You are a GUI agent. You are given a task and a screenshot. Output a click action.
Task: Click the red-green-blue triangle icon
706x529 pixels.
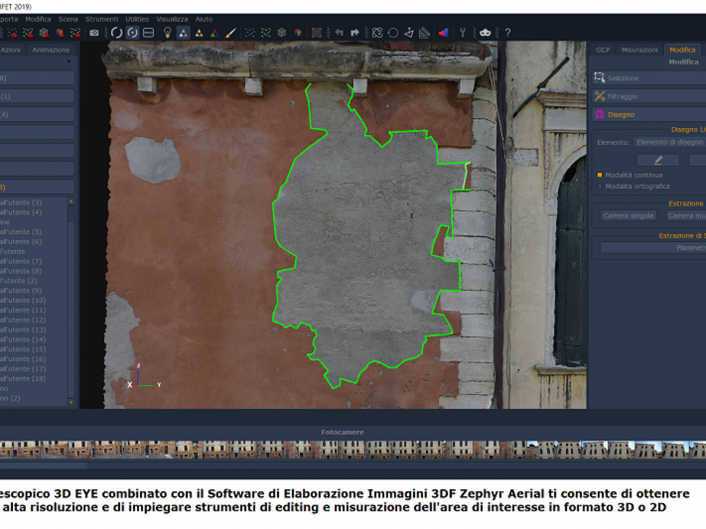pos(215,33)
